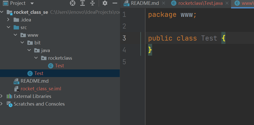Click line number 1 in gutter
This screenshot has width=254, height=125.
[124, 15]
